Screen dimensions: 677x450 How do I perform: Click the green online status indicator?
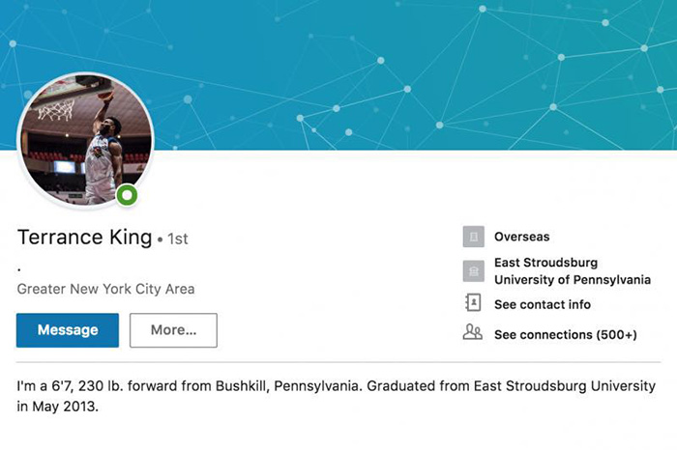(x=128, y=196)
